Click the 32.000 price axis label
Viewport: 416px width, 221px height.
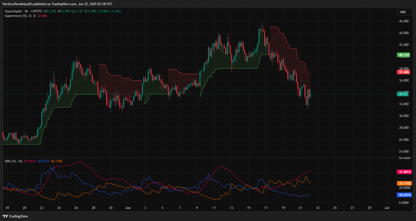coord(404,104)
